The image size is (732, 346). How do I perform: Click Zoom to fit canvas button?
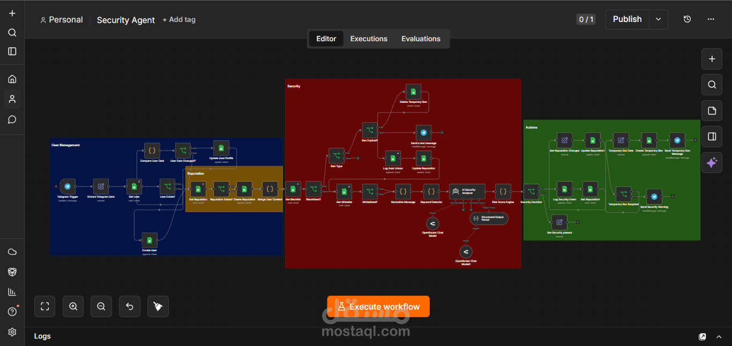(45, 306)
